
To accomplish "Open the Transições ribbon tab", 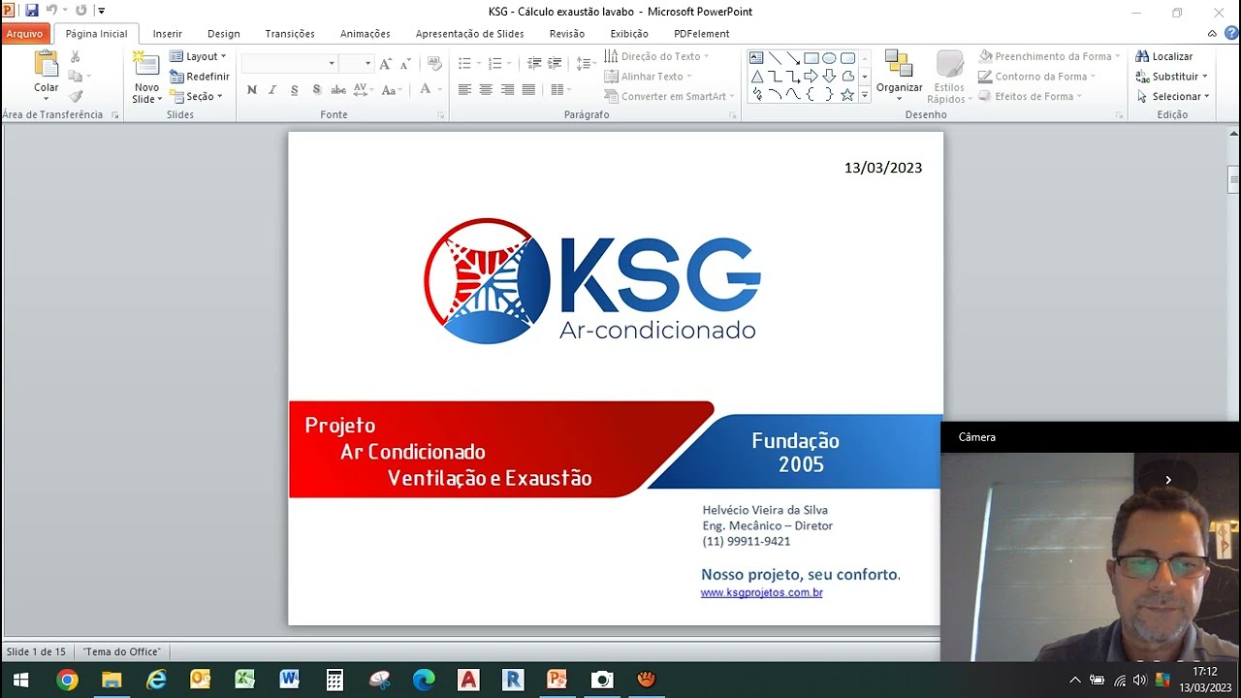I will [x=290, y=34].
